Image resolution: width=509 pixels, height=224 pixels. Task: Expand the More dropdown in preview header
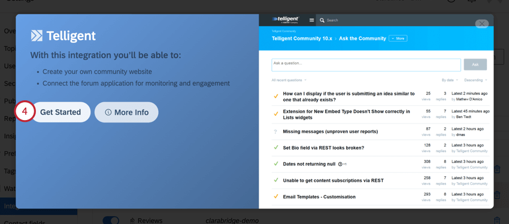pyautogui.click(x=398, y=38)
